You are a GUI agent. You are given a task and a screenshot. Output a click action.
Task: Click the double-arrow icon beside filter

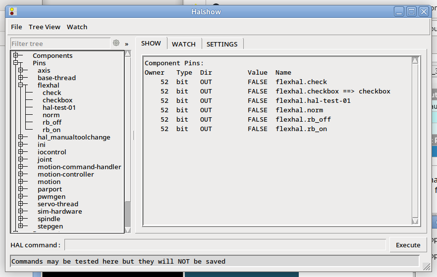(126, 44)
